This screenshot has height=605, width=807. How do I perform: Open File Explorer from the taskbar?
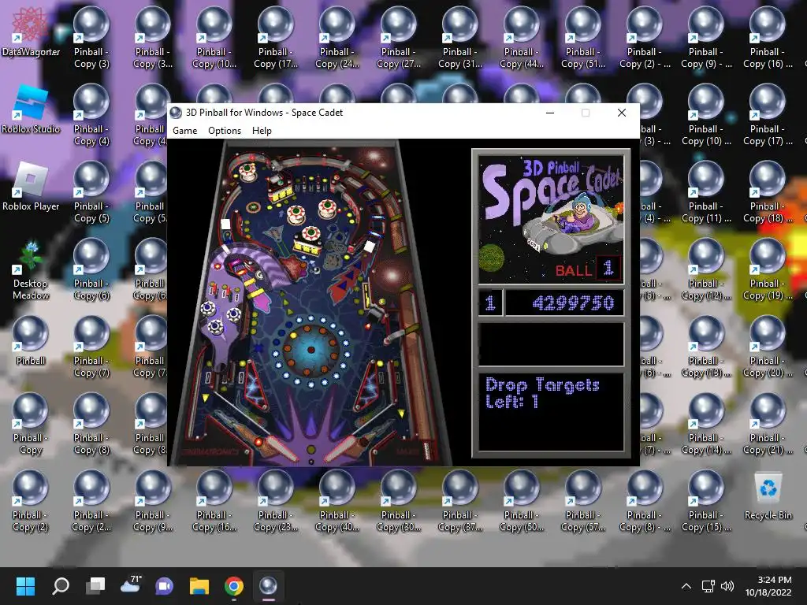pos(199,585)
